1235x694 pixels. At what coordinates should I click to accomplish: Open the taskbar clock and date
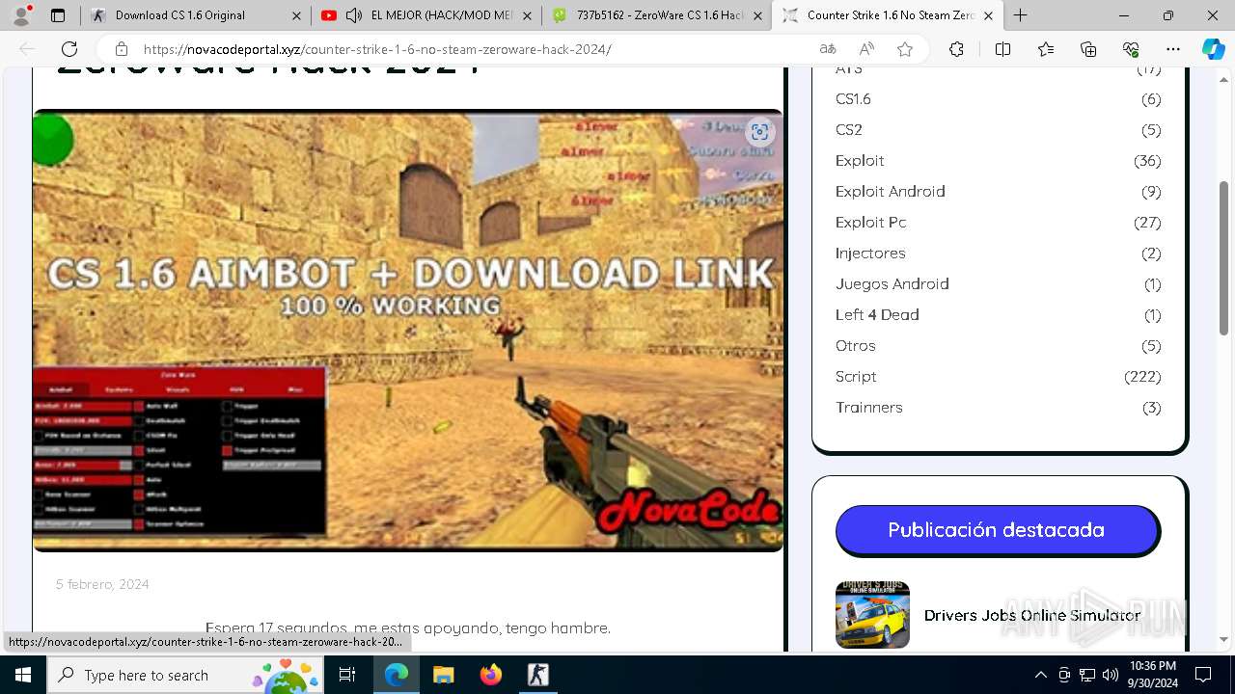tap(1152, 675)
